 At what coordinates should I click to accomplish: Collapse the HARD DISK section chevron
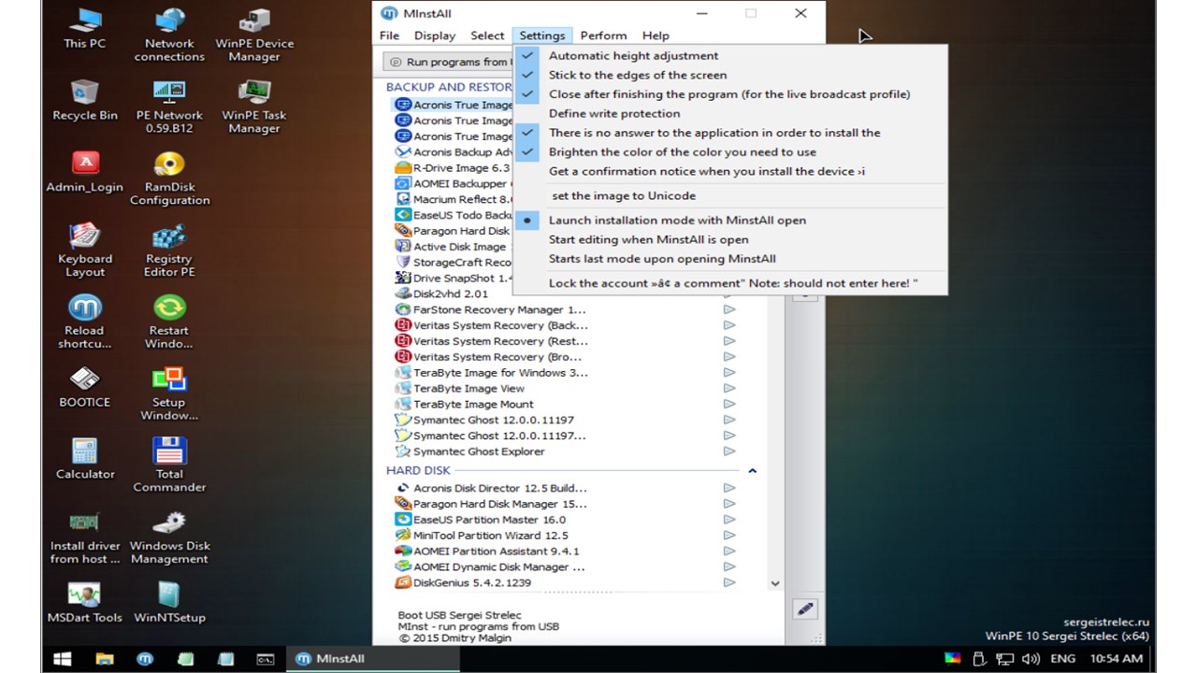(752, 471)
